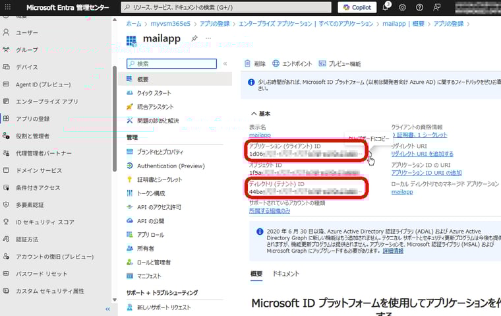Click the 多要素認証 shield icon
The height and width of the screenshot is (316, 501).
point(6,205)
